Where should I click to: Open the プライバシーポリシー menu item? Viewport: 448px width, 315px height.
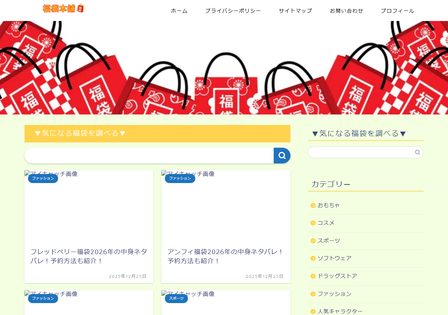(233, 11)
